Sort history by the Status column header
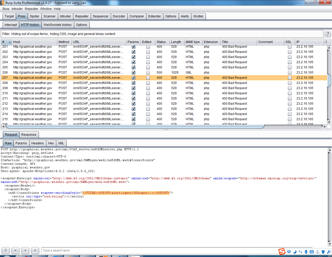The width and height of the screenshot is (332, 257). click(162, 42)
